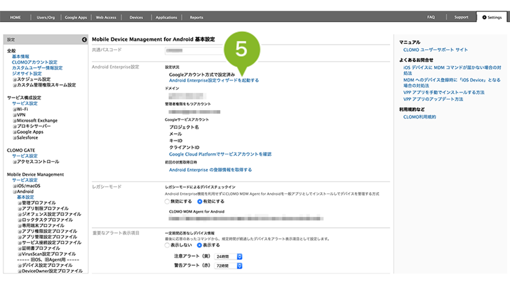
Task: Open 注意アラート(黄) hours dropdown
Action: point(228,257)
